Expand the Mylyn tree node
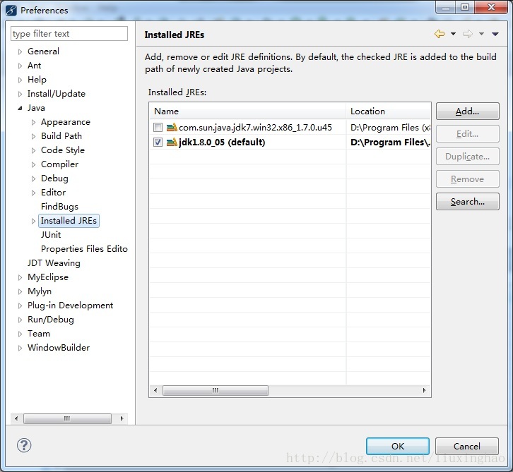This screenshot has width=513, height=472. 20,291
